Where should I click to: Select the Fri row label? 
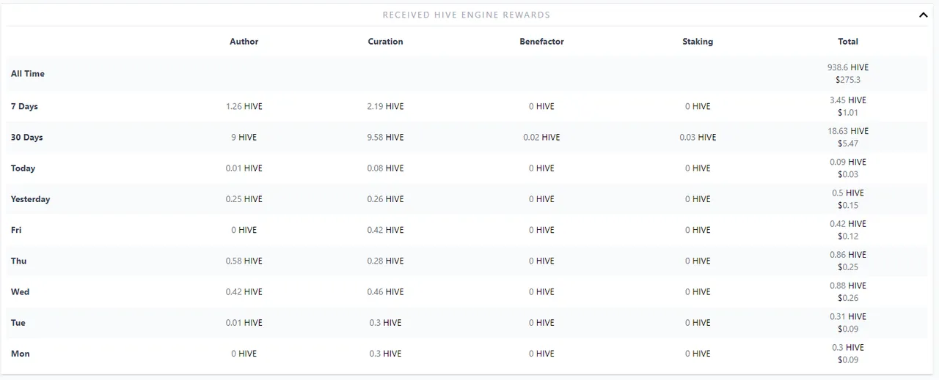coord(16,230)
